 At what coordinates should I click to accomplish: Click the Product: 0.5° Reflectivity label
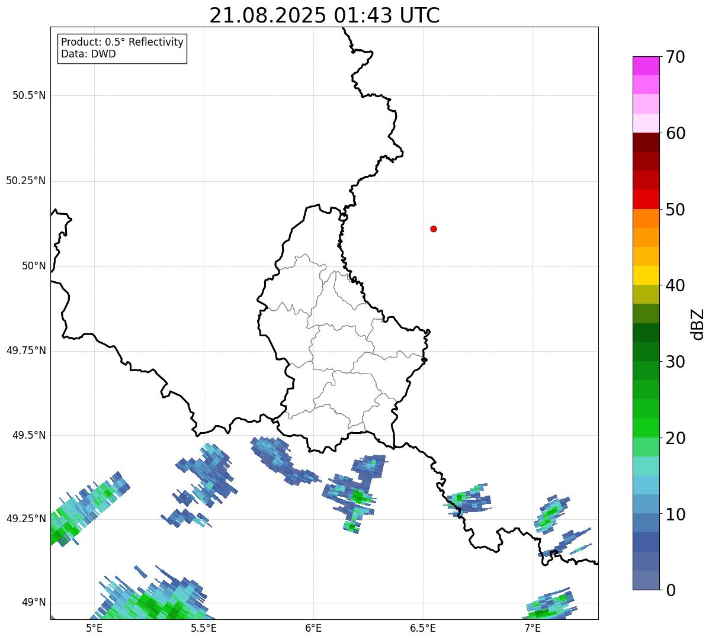click(123, 43)
